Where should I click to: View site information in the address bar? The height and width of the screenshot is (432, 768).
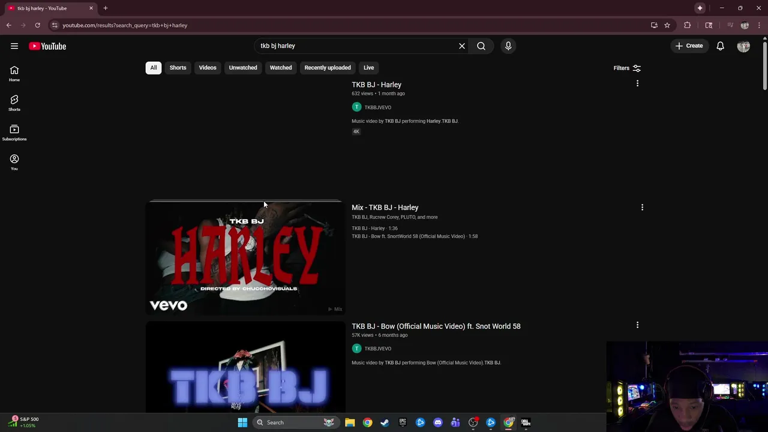55,25
